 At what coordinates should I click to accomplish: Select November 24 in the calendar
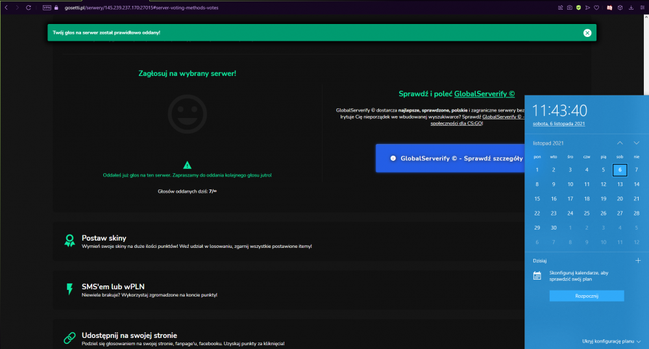point(570,213)
